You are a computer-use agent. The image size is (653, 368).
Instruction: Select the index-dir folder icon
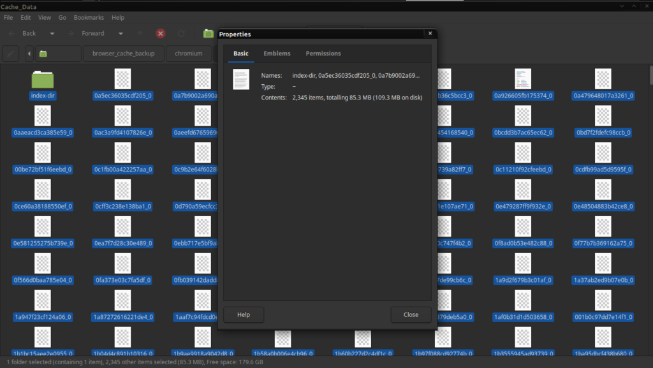click(43, 80)
